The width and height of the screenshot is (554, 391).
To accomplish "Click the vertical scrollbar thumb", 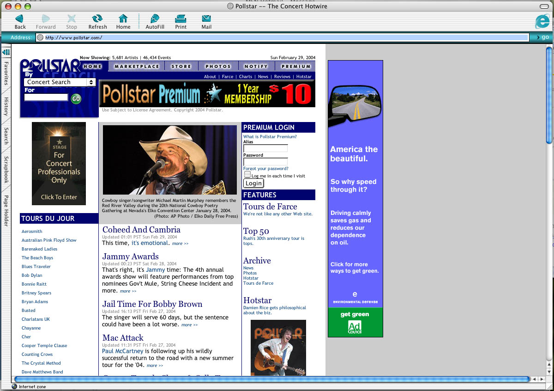I will pos(549,95).
